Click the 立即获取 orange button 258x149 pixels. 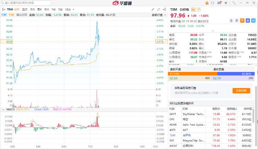pyautogui.click(x=241, y=91)
